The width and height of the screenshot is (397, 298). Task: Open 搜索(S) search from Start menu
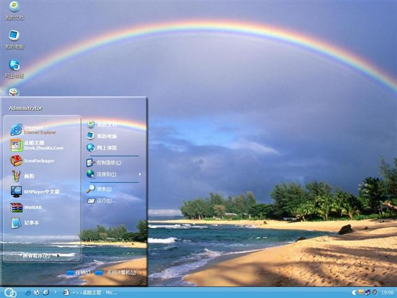pyautogui.click(x=99, y=189)
